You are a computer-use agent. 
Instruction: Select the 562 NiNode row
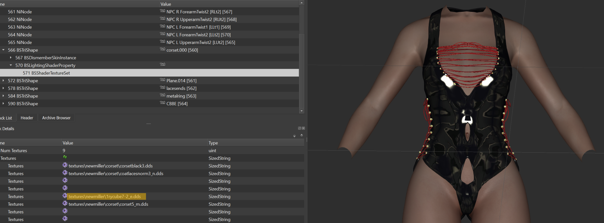coord(149,19)
